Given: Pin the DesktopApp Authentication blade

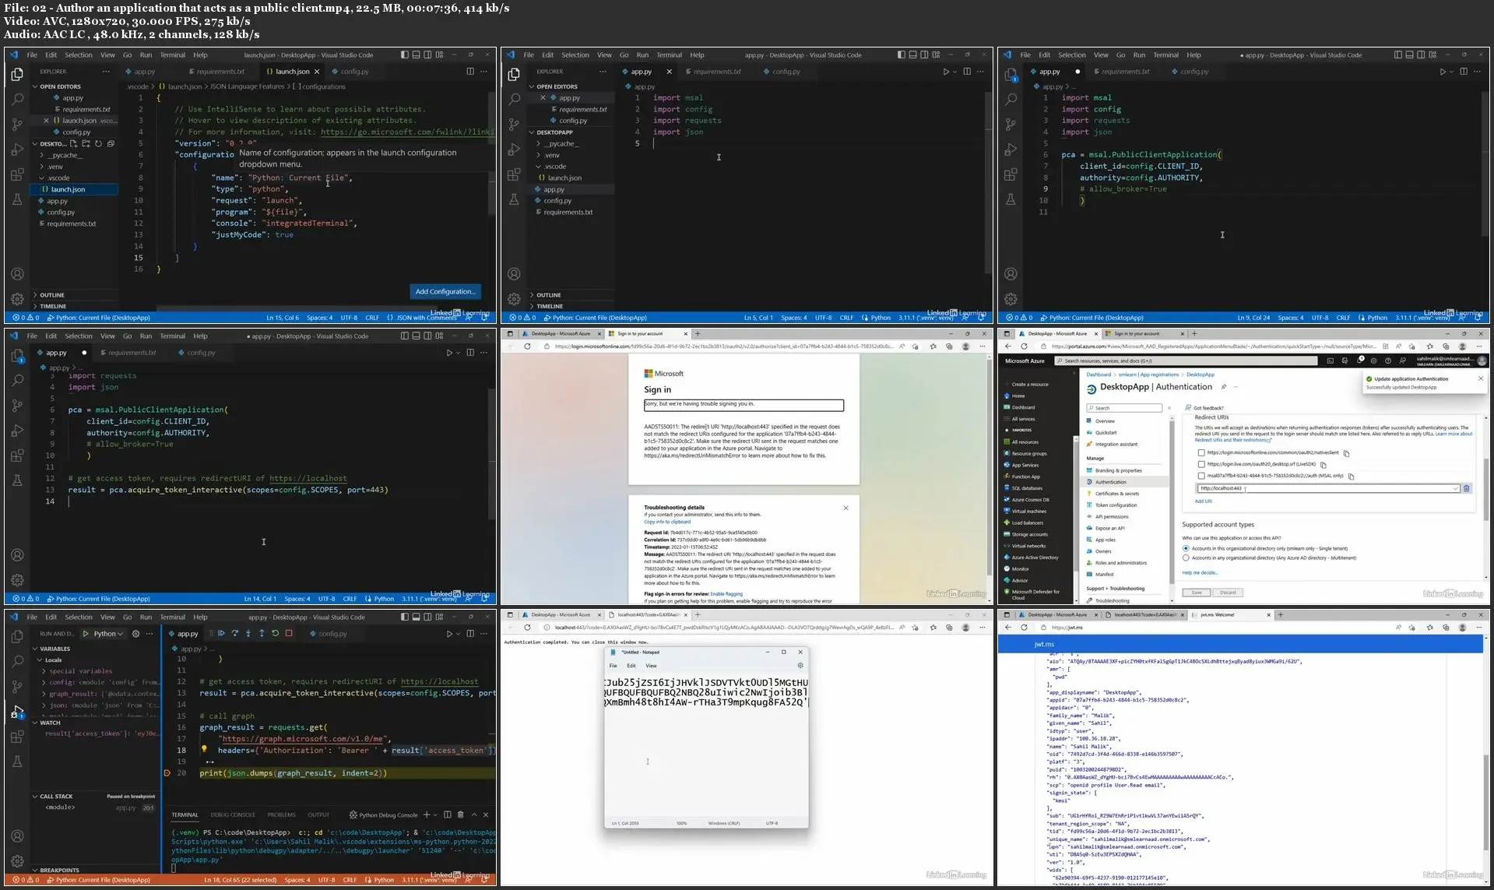Looking at the screenshot, I should [x=1224, y=387].
